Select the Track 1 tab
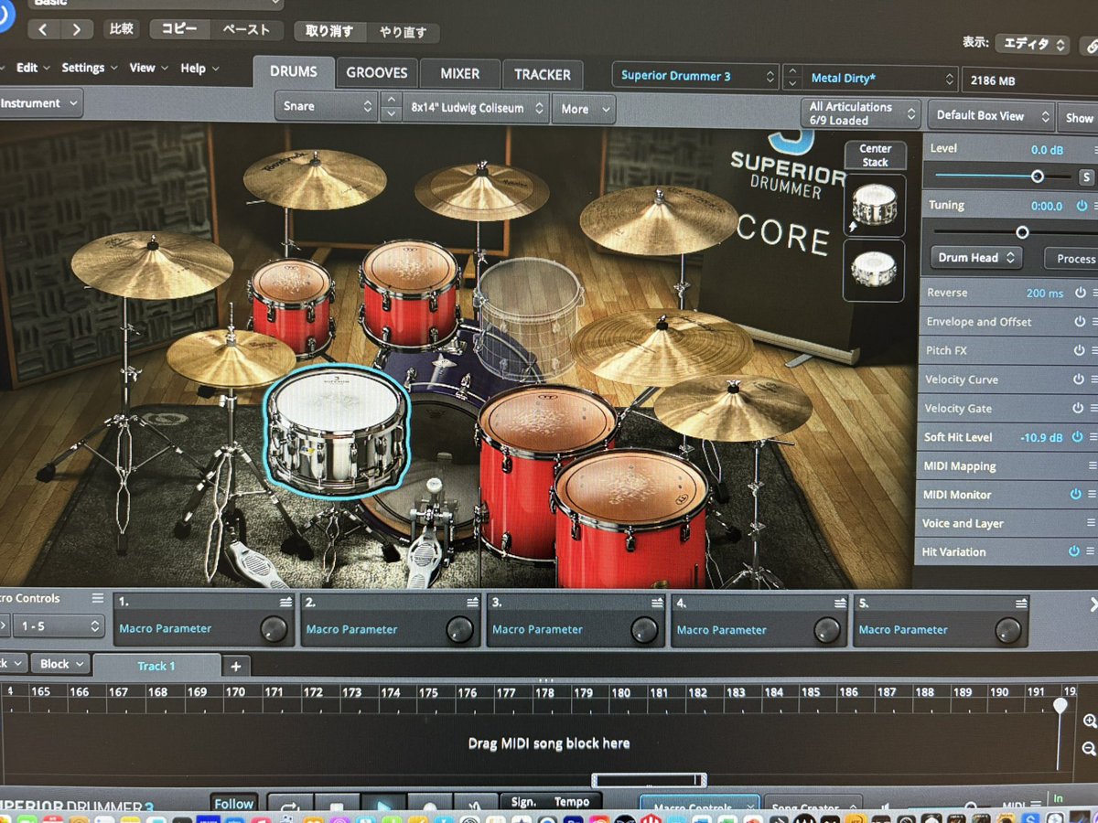The height and width of the screenshot is (823, 1098). pyautogui.click(x=156, y=666)
